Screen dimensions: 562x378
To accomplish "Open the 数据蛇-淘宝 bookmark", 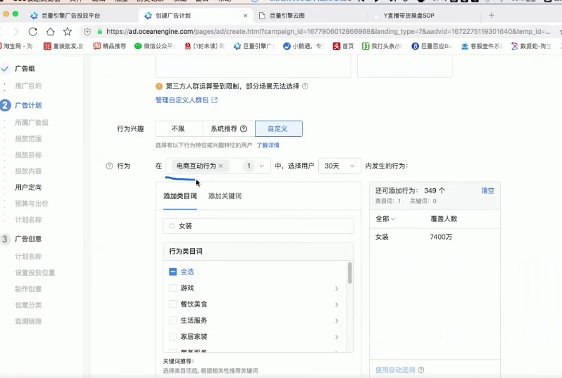I will tap(531, 46).
